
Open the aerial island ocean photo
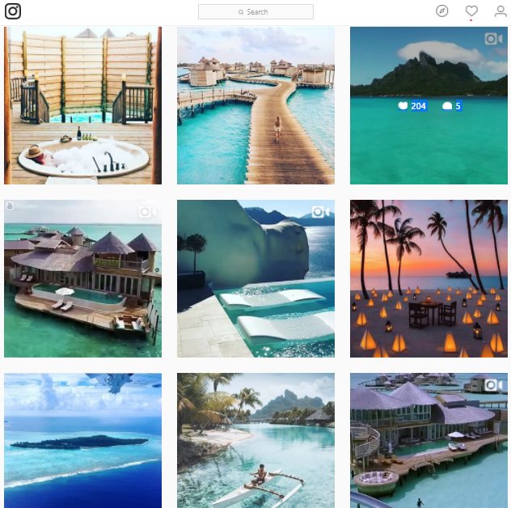(x=82, y=441)
